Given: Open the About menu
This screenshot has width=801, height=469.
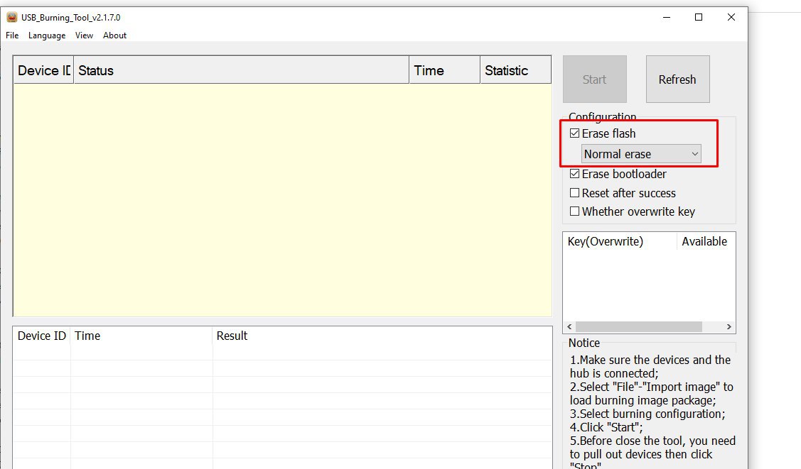Looking at the screenshot, I should [115, 35].
